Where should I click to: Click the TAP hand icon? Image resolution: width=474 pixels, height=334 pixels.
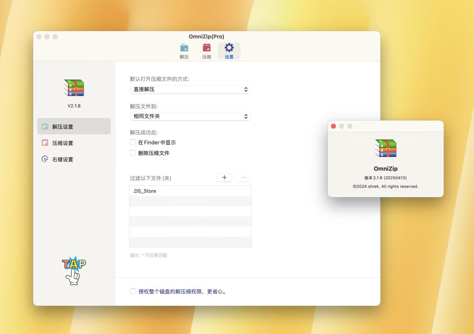[74, 270]
